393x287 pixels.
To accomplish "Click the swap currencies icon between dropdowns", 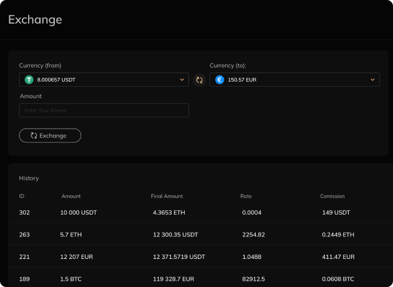I will click(200, 80).
